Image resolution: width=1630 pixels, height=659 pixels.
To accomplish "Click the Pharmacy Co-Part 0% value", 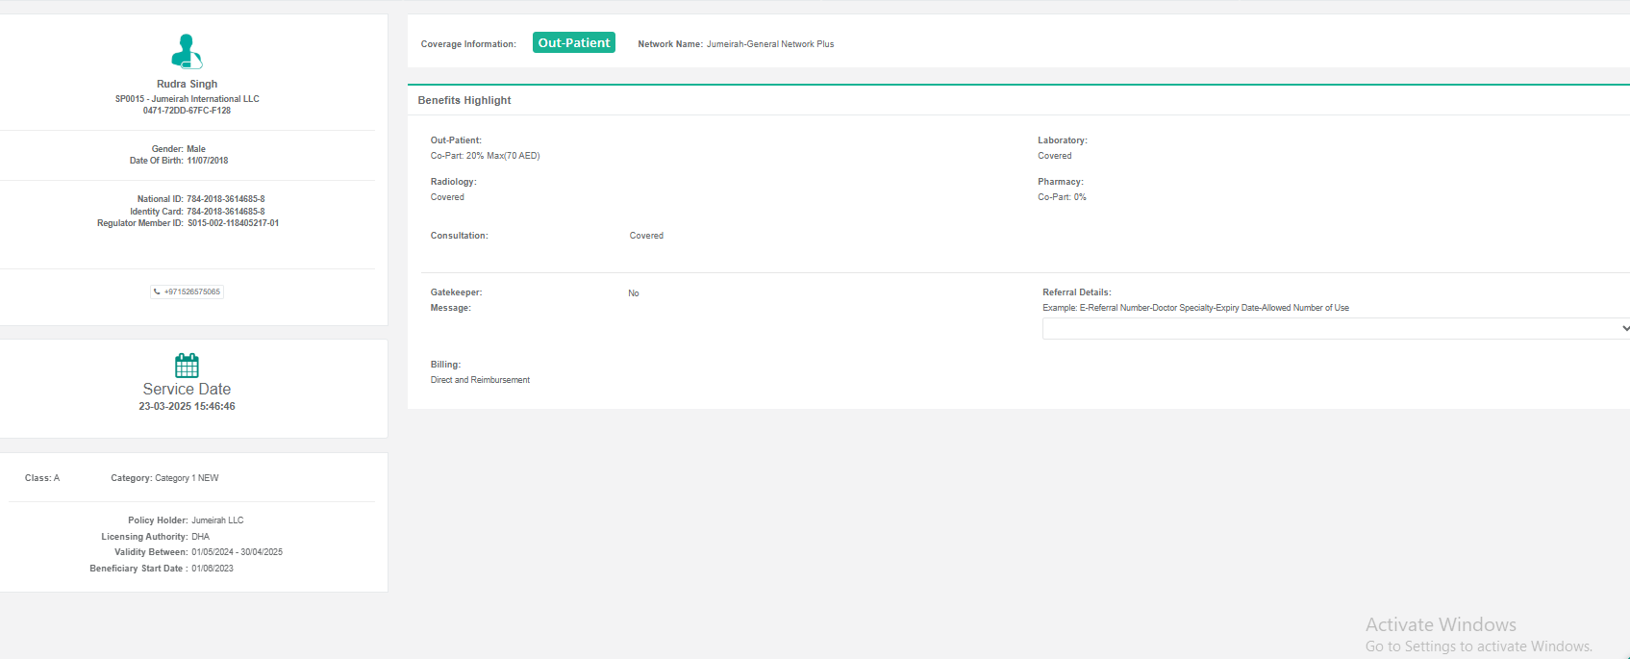I will 1062,197.
